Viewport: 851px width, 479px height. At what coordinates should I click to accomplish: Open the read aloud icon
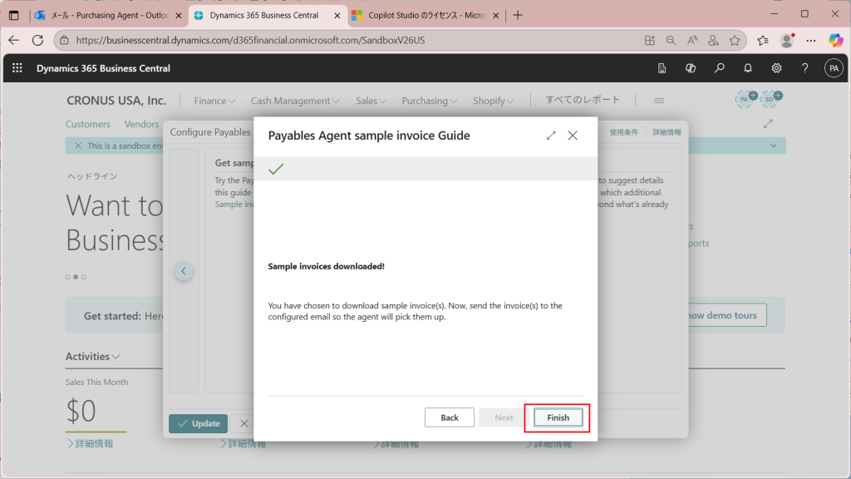[692, 40]
